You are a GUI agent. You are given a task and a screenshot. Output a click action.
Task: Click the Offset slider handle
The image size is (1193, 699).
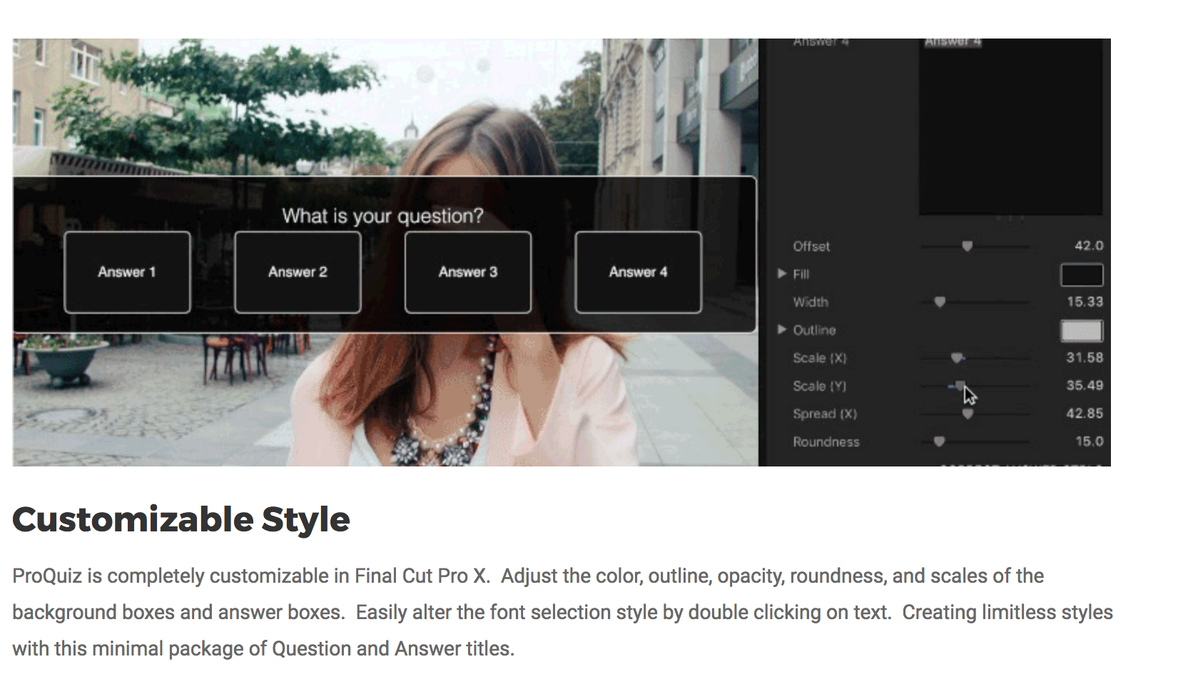[968, 245]
